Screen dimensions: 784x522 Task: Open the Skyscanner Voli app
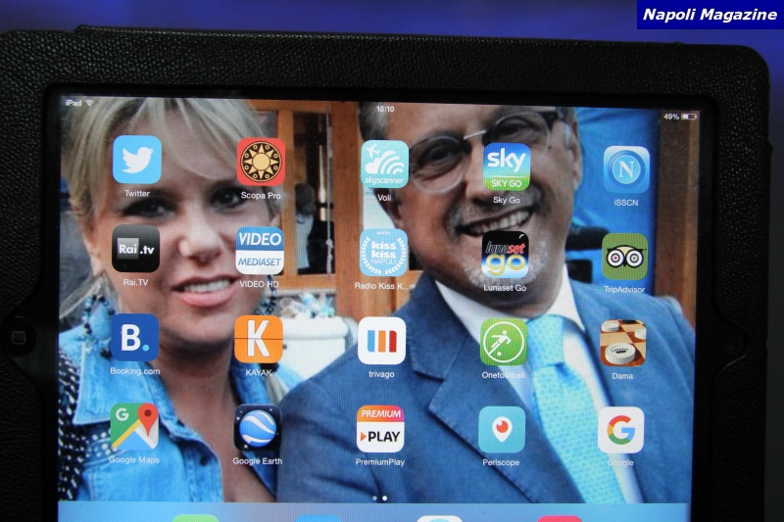click(x=384, y=165)
